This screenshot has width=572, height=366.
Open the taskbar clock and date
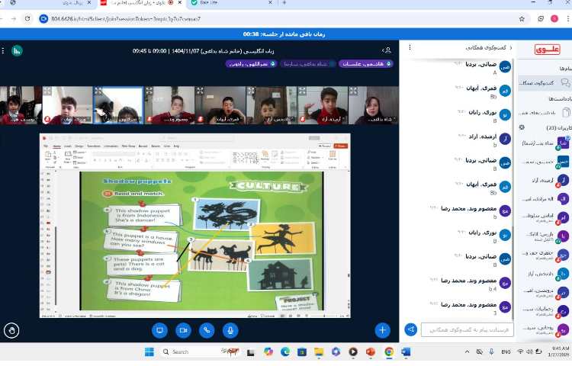(558, 352)
